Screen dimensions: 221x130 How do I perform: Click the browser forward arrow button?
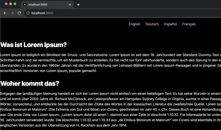12,13
